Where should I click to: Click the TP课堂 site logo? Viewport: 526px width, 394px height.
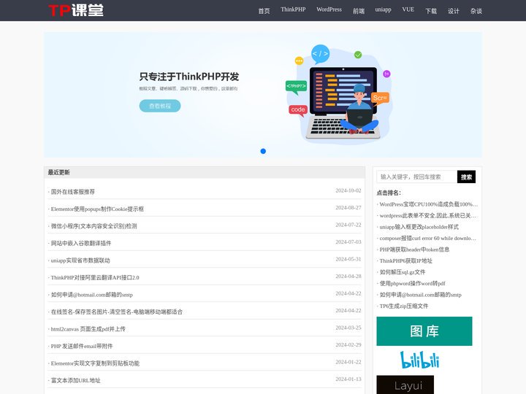[76, 10]
